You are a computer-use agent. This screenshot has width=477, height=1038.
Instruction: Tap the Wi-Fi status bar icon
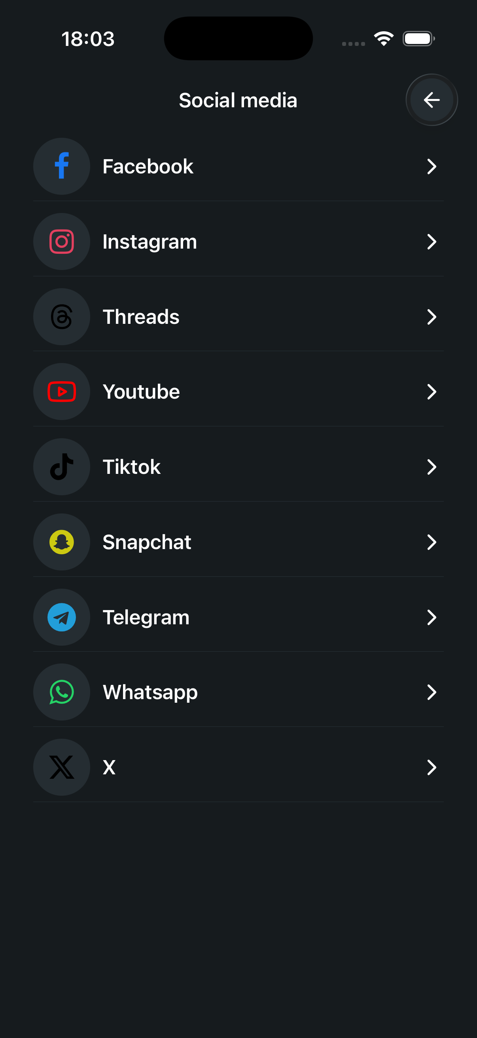tap(384, 39)
